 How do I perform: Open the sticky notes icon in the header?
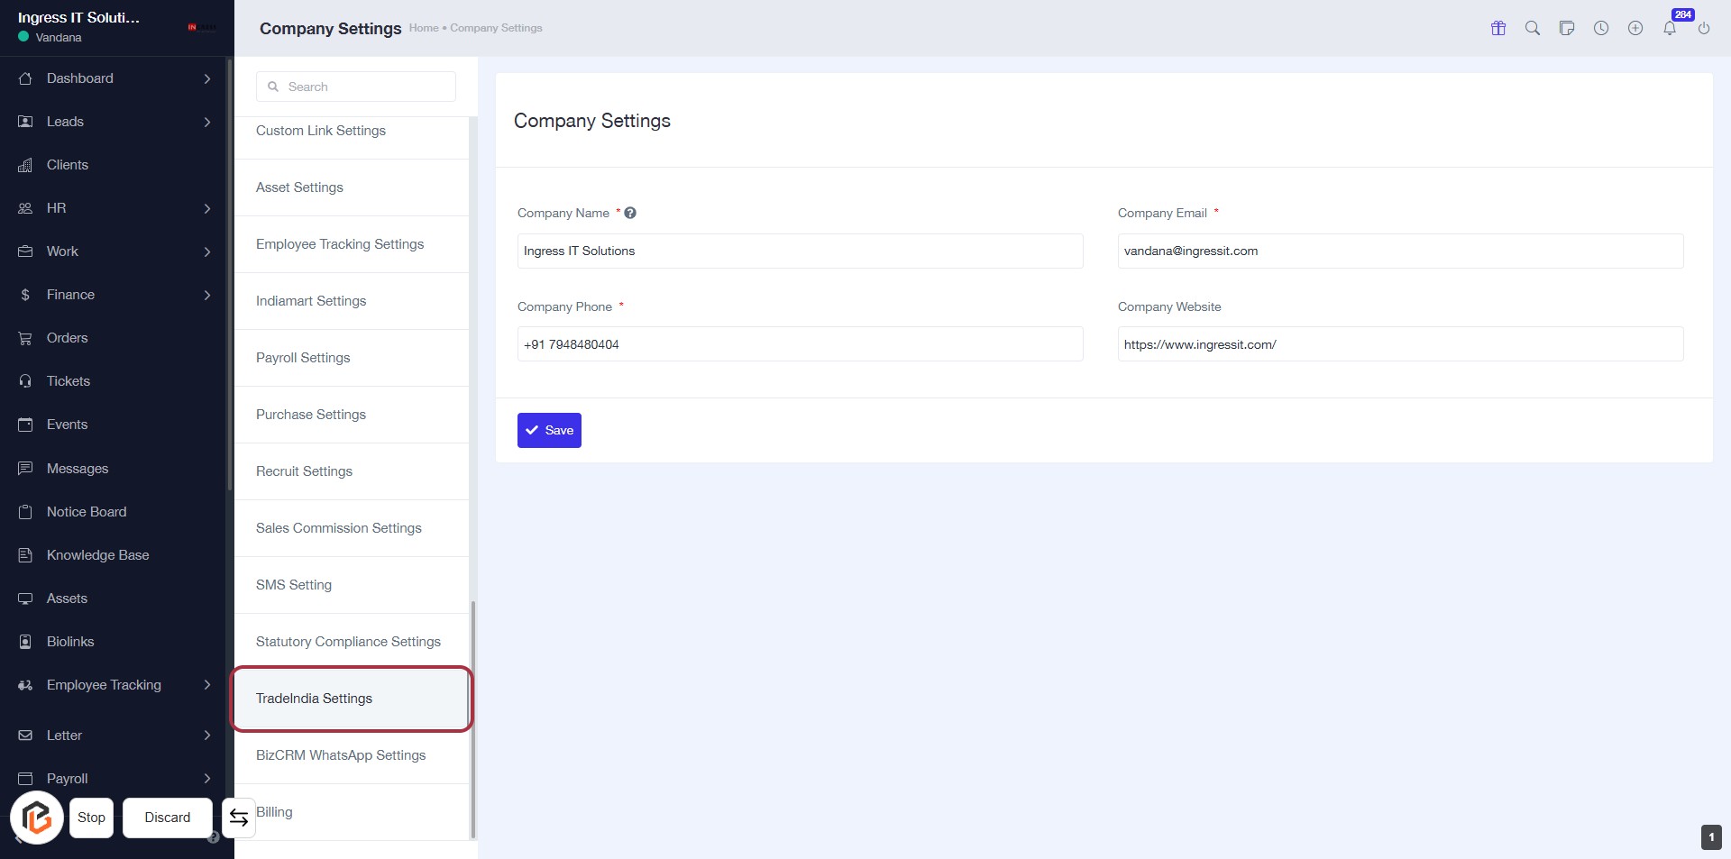point(1567,28)
